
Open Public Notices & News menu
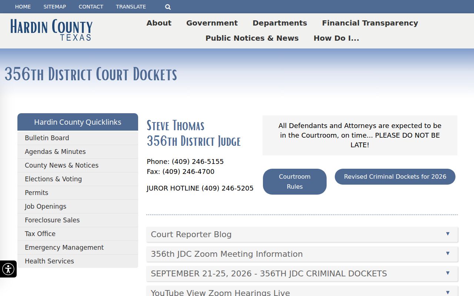point(252,38)
